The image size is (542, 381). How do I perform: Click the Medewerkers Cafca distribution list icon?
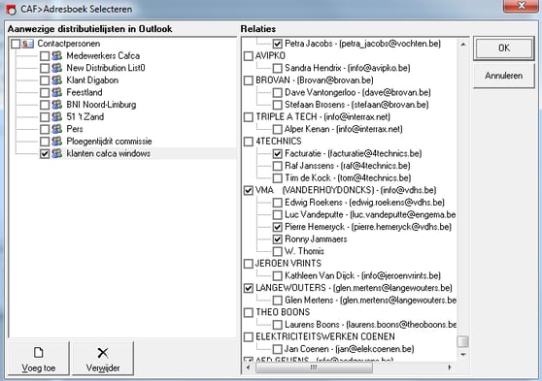tap(57, 56)
